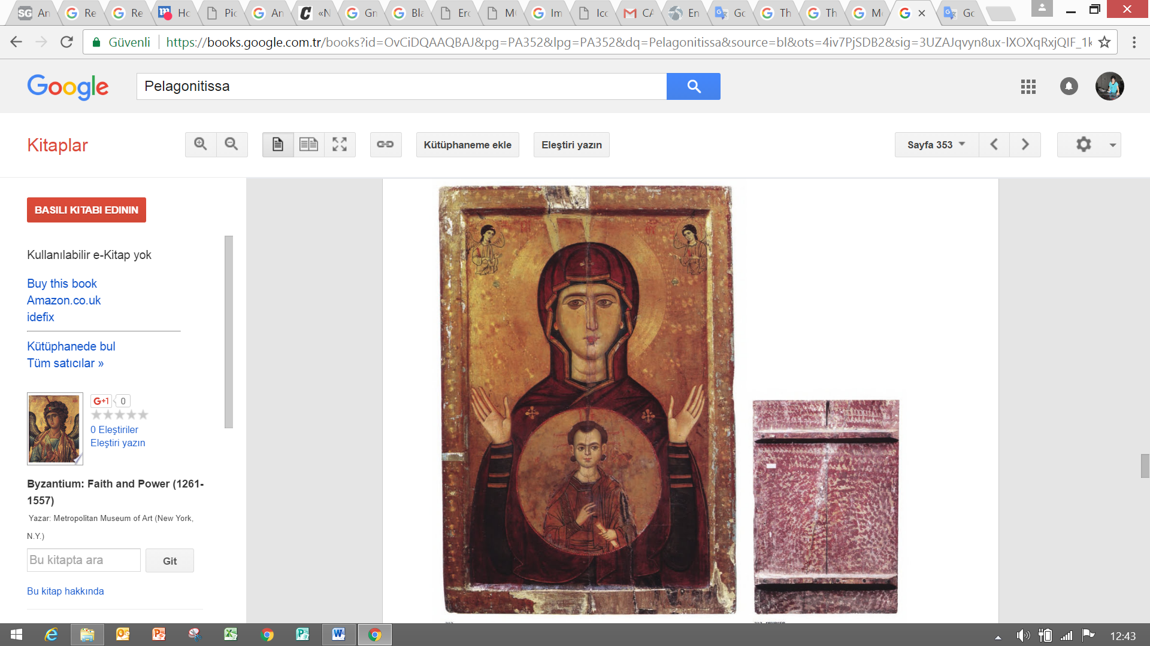Open the Sayfa 353 page dropdown
This screenshot has width=1150, height=646.
(x=936, y=145)
